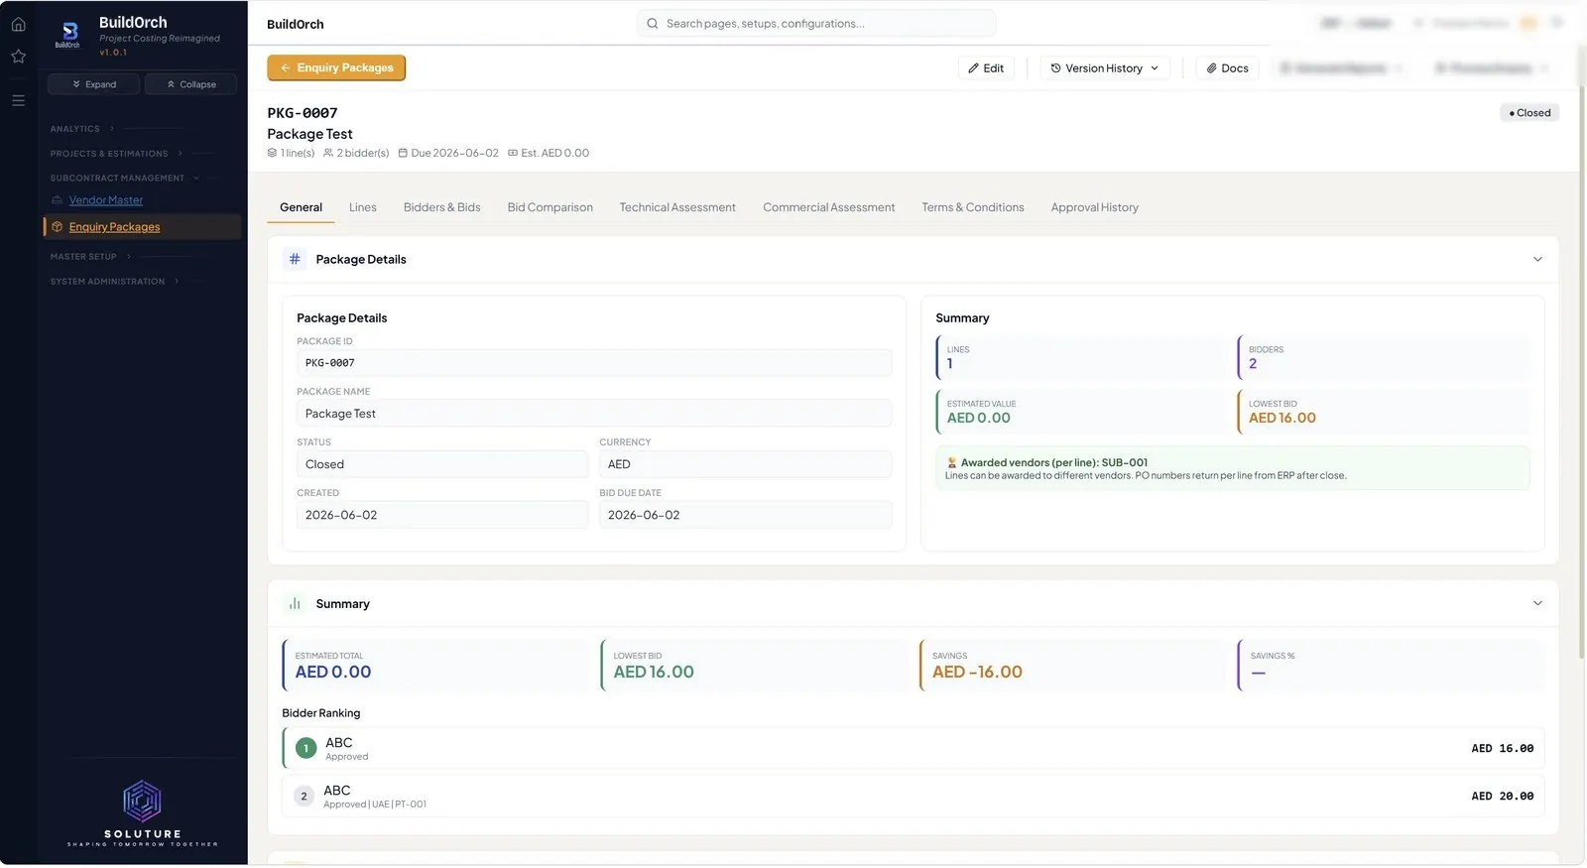Image resolution: width=1587 pixels, height=868 pixels.
Task: Click the Bid Due Date field
Action: [746, 515]
